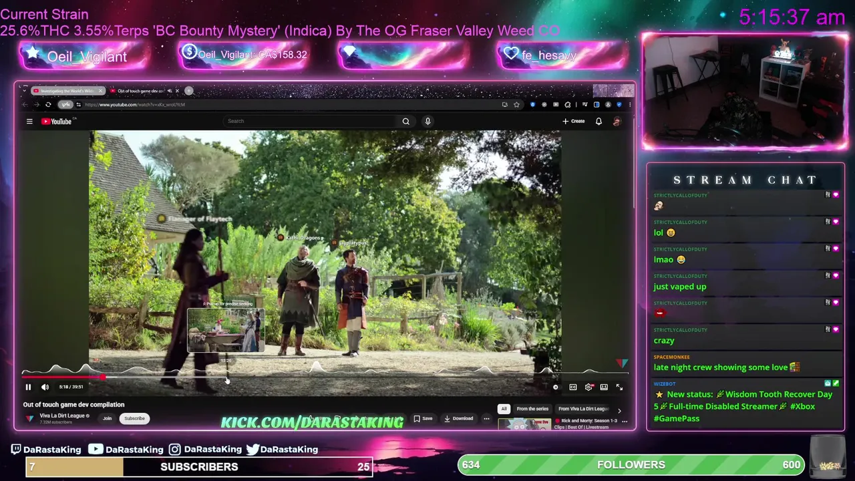
Task: Go forward with browser forward arrow
Action: (36, 104)
